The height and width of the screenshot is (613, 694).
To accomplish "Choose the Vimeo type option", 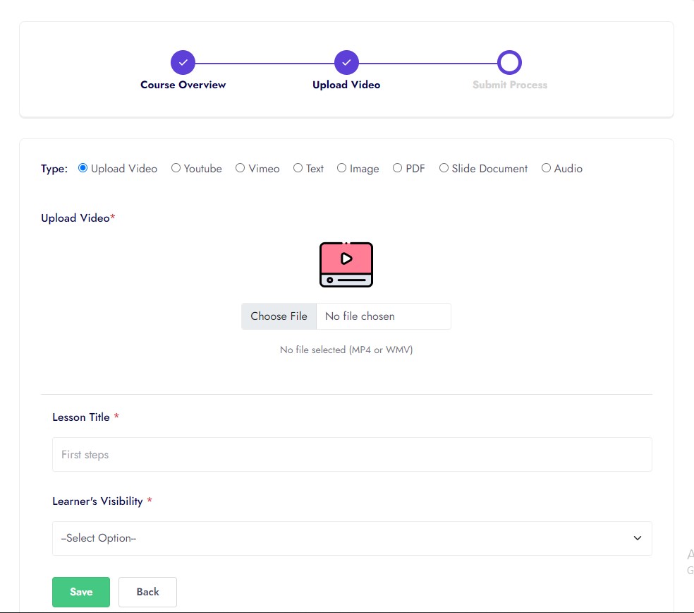I will [241, 168].
